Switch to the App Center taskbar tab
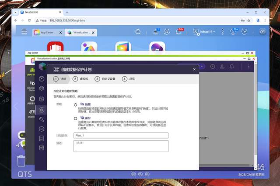The width and height of the screenshot is (280, 186). [x=47, y=33]
